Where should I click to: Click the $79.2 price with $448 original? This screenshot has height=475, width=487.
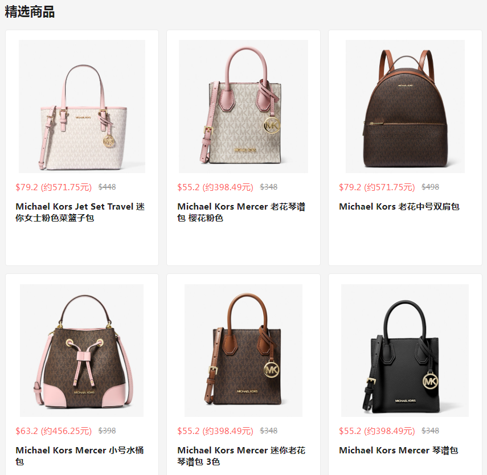[x=54, y=187]
